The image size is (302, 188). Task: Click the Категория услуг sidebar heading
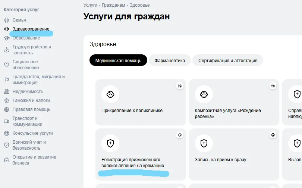[21, 10]
